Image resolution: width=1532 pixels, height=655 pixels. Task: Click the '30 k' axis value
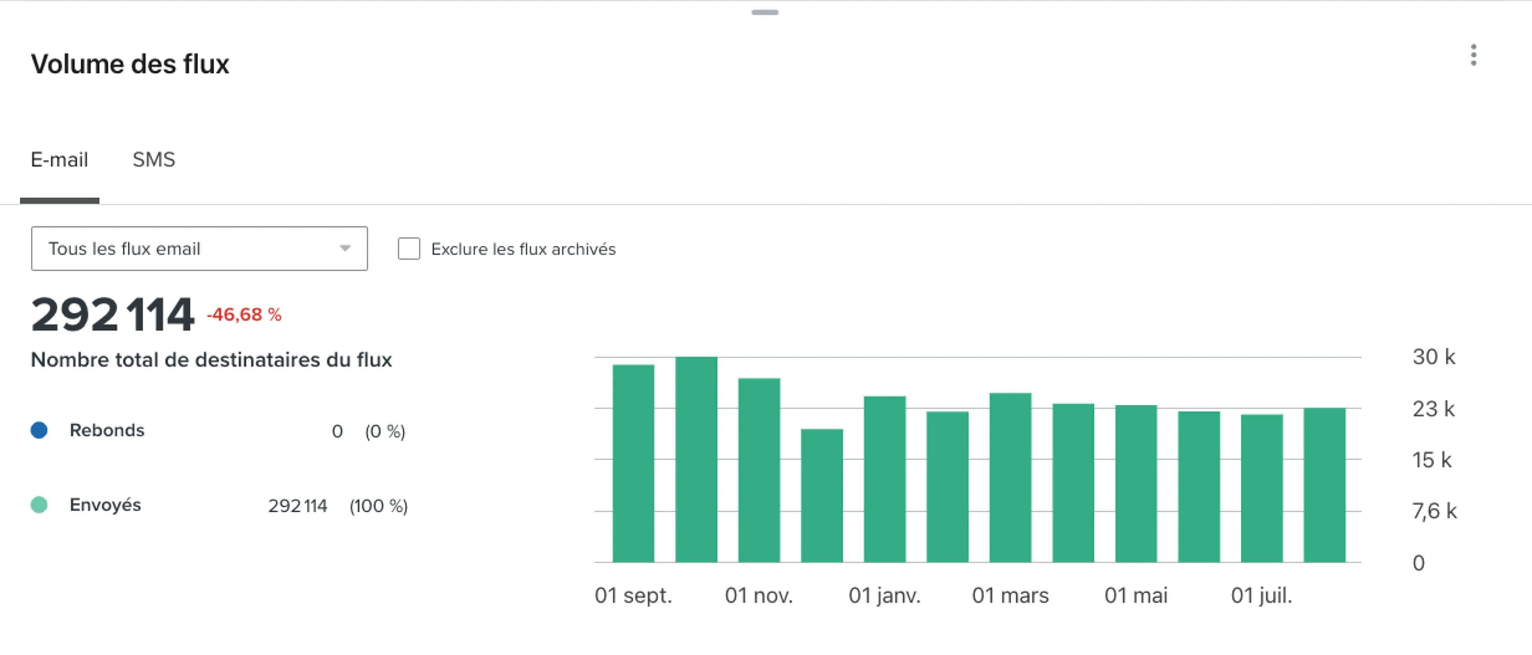coord(1434,357)
